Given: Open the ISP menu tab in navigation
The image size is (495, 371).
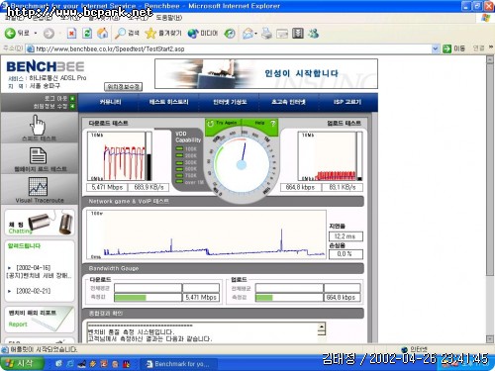Looking at the screenshot, I should (347, 102).
